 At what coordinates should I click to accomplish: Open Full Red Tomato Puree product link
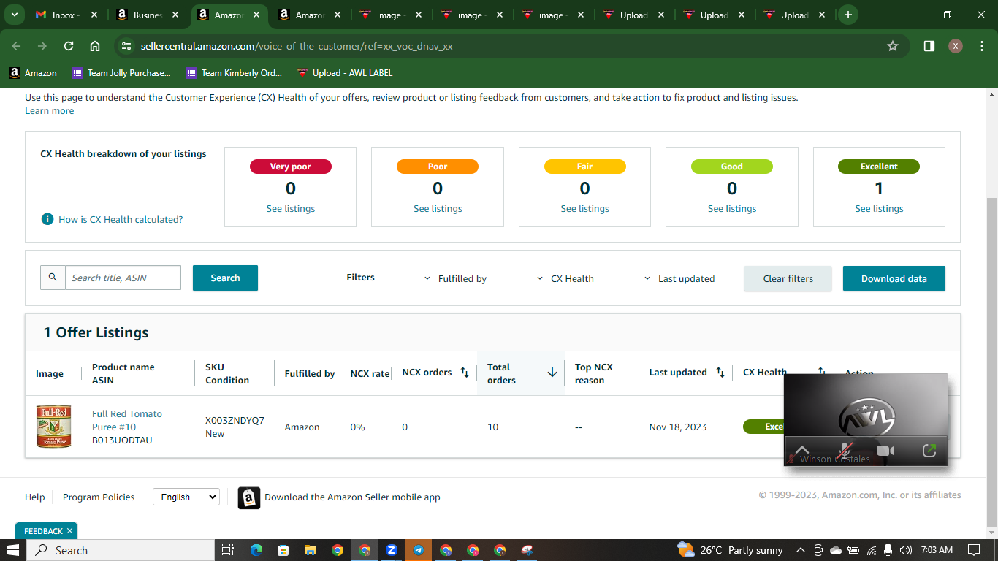(127, 420)
